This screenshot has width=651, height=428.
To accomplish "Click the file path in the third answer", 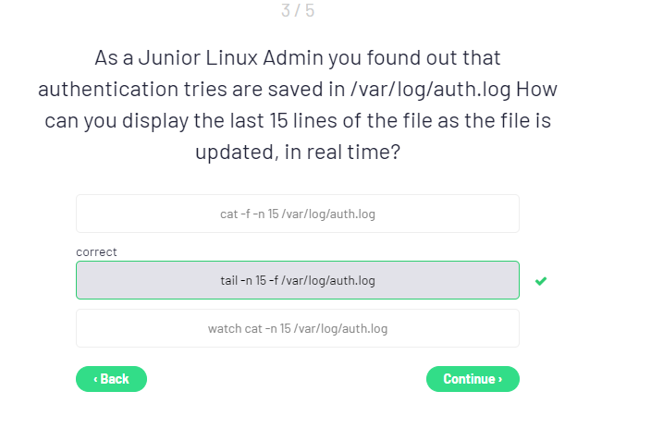I will 341,328.
